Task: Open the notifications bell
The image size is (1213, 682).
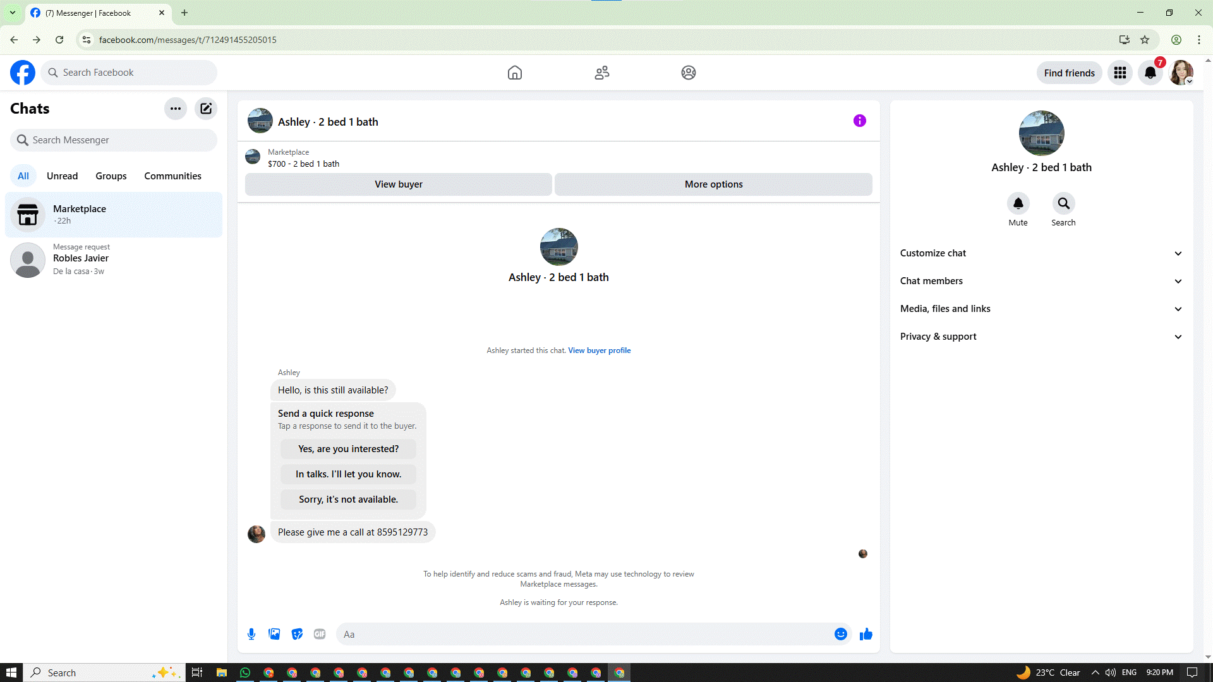Action: click(1150, 73)
